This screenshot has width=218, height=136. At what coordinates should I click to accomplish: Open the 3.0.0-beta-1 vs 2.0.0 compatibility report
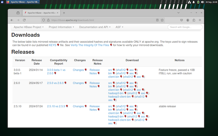click(56, 71)
